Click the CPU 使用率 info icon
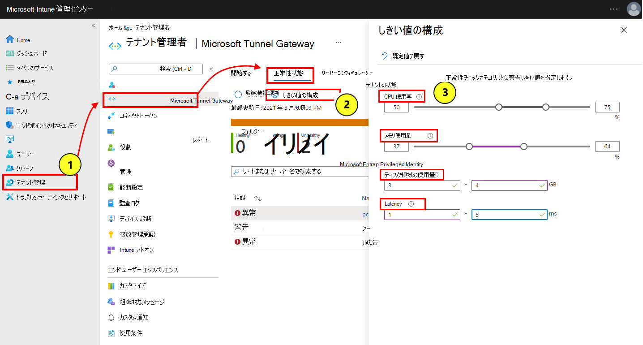 pyautogui.click(x=419, y=96)
